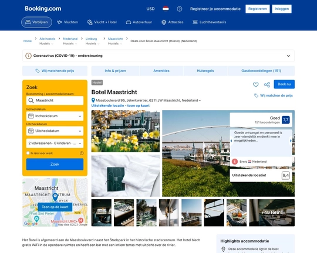Click the Registreren button

pyautogui.click(x=258, y=9)
